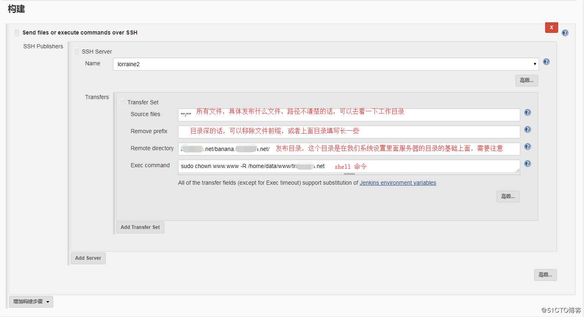Focus the Exec command text area
Image resolution: width=585 pixels, height=317 pixels.
point(349,166)
